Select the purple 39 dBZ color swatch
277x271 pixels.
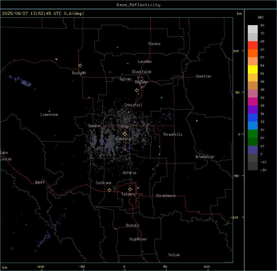click(x=253, y=110)
